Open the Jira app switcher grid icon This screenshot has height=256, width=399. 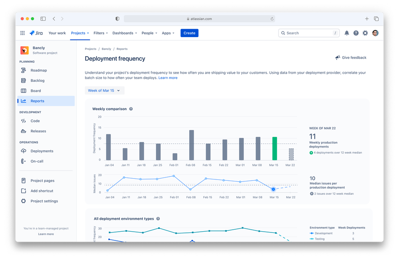[23, 33]
